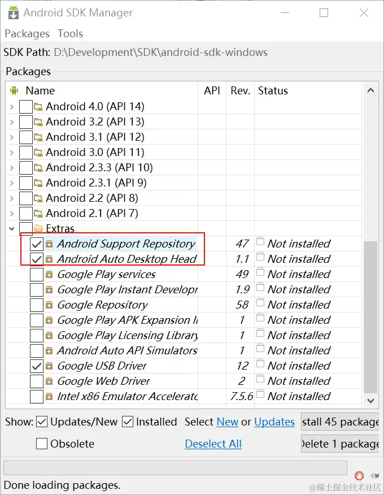384x495 pixels.
Task: Click the Extras folder icon
Action: [38, 228]
